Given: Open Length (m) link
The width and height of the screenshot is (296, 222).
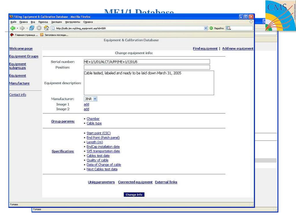Looking at the screenshot, I should (x=95, y=142).
